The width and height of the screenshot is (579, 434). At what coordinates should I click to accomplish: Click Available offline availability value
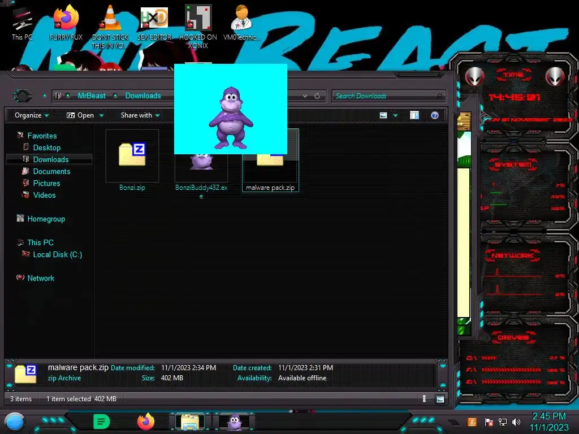coord(302,378)
